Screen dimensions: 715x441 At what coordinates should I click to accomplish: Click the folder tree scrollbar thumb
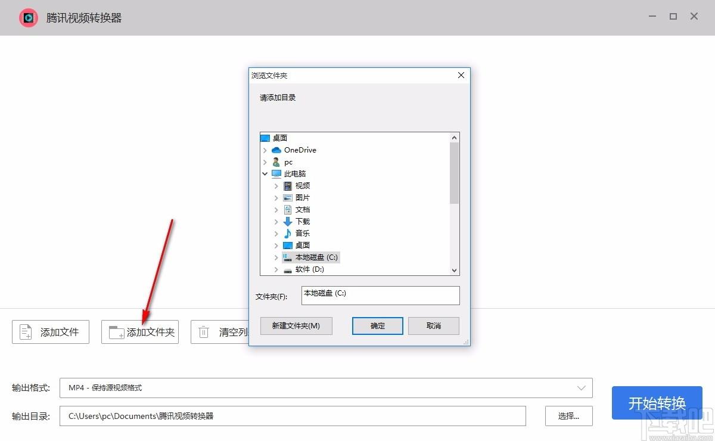coord(455,173)
